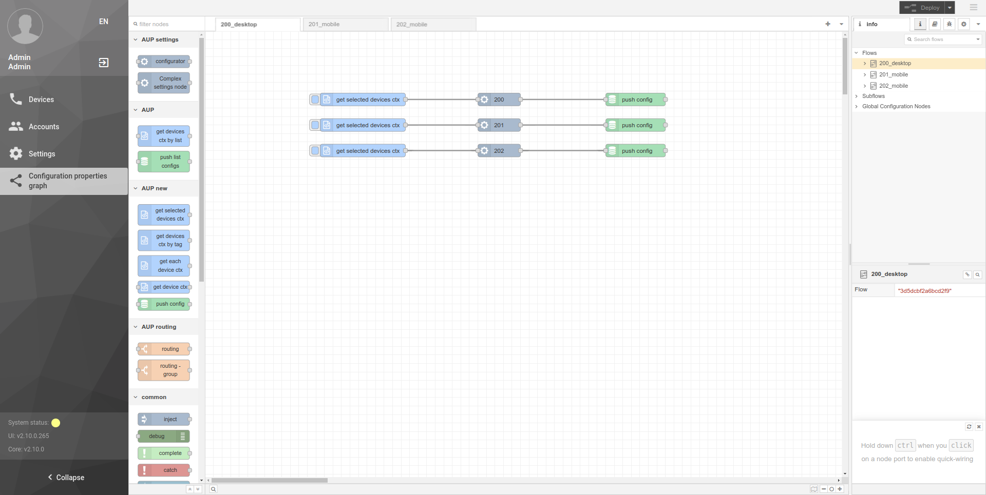Viewport: 986px width, 495px height.
Task: Collapse the AUP new palette category
Action: pos(163,188)
